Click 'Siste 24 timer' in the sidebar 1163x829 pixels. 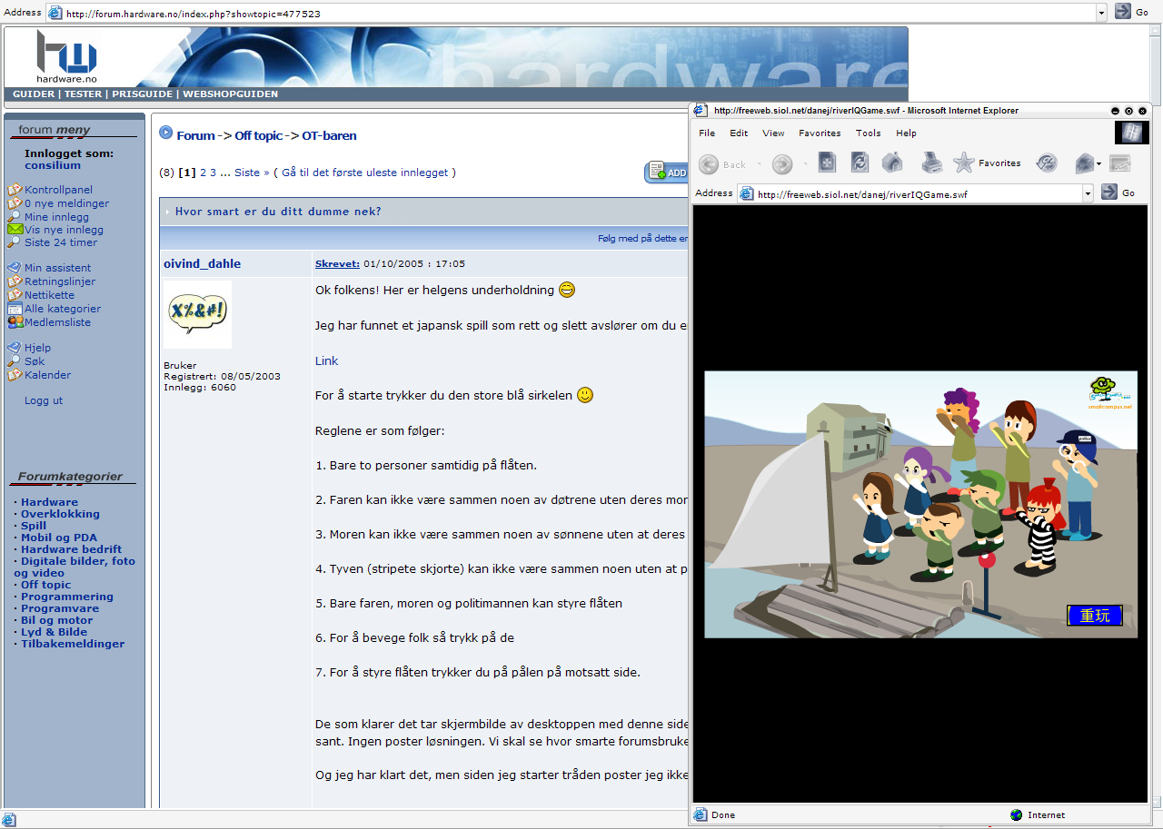click(x=61, y=242)
